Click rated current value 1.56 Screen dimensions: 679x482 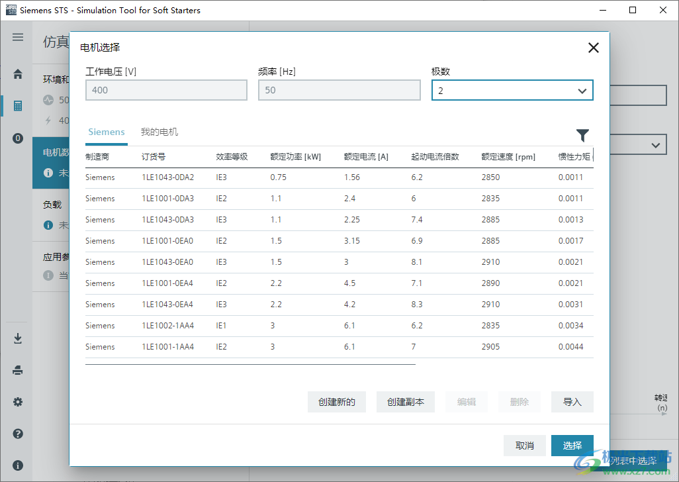point(352,177)
